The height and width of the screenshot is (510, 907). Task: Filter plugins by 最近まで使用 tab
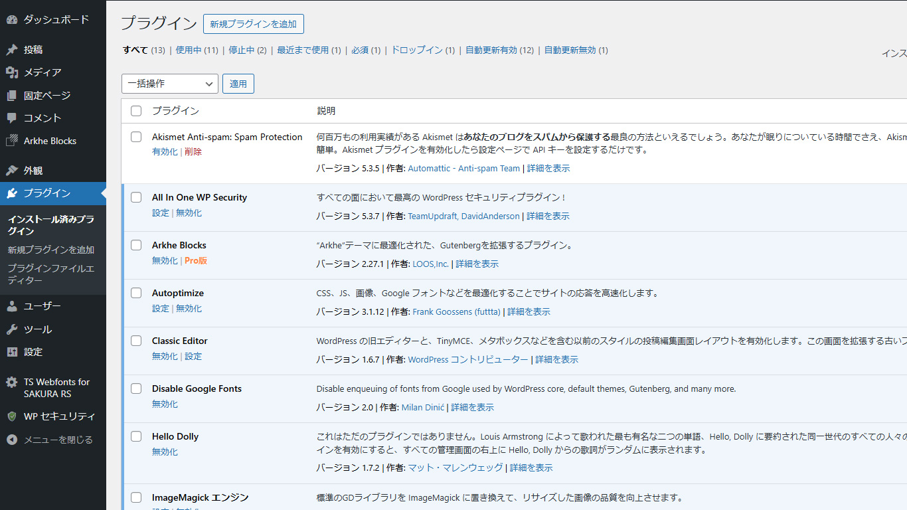(x=309, y=50)
